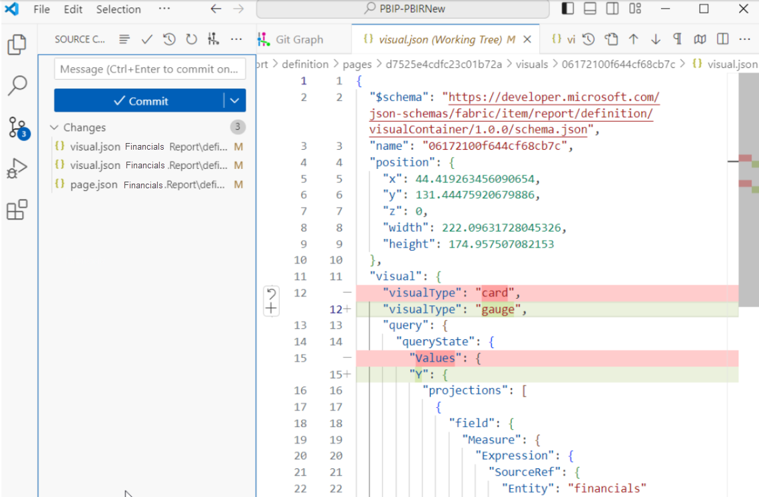Collapse the Changes section
Image resolution: width=759 pixels, height=497 pixels.
pos(55,127)
